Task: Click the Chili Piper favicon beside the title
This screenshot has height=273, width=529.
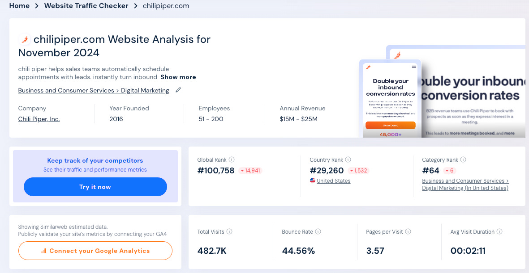Action: coord(25,40)
